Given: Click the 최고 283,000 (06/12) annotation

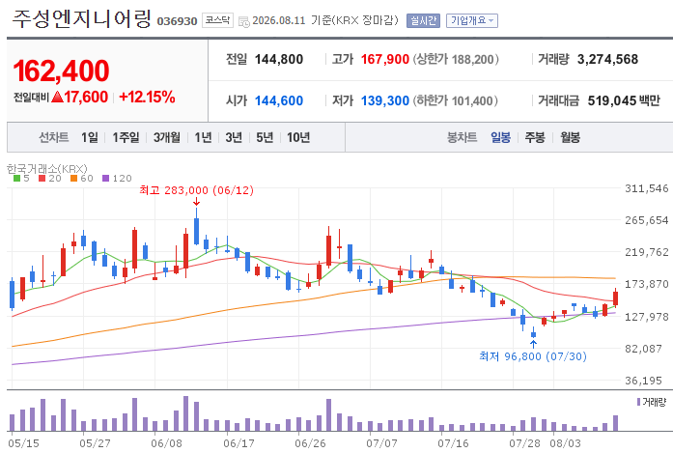Looking at the screenshot, I should pos(196,190).
